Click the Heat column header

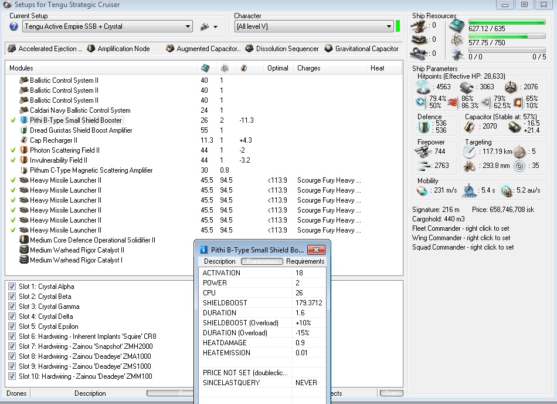pyautogui.click(x=384, y=68)
